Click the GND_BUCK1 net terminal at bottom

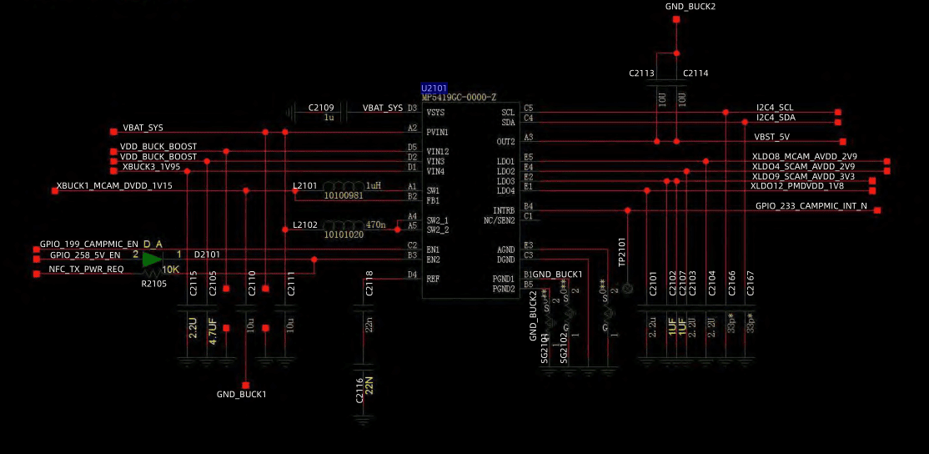click(245, 386)
